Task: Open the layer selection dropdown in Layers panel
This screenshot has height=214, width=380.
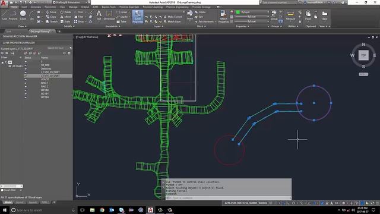Action: [x=165, y=12]
